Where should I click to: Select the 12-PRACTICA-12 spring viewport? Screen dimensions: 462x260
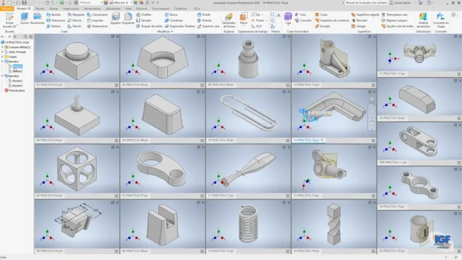[248, 224]
